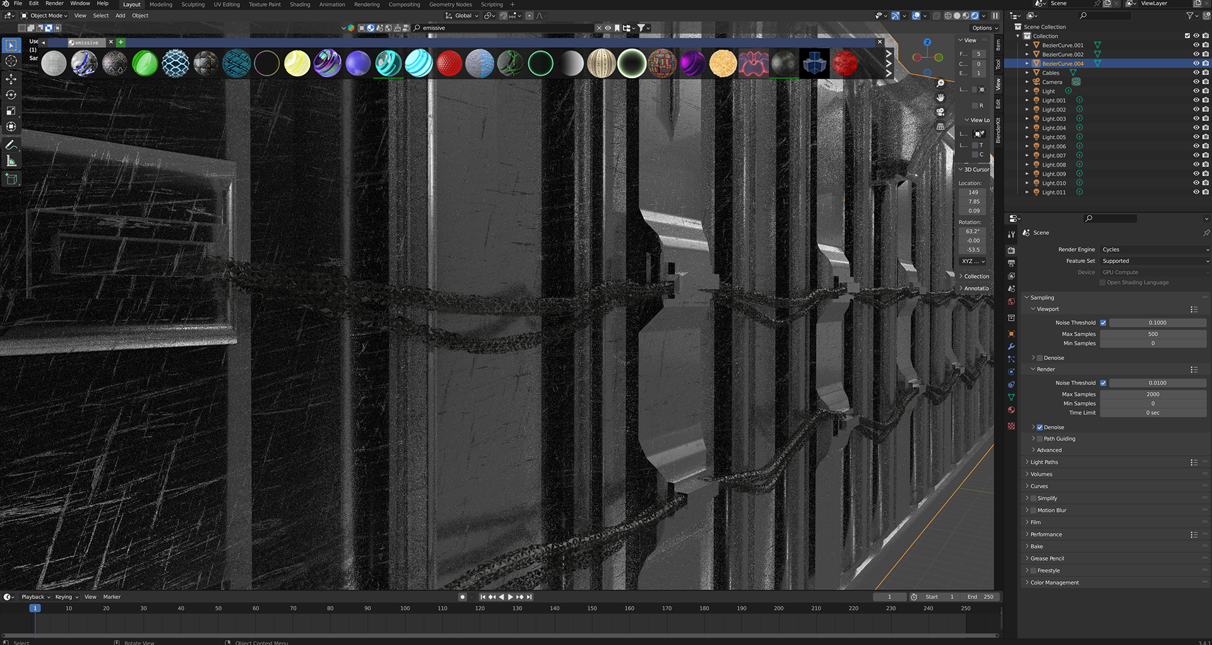
Task: Click the pan view hand icon
Action: coord(940,97)
